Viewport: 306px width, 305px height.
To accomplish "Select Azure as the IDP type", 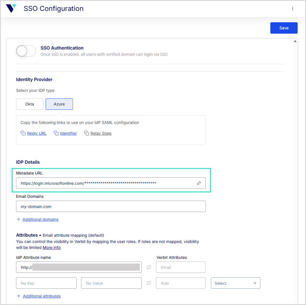I will click(x=59, y=104).
